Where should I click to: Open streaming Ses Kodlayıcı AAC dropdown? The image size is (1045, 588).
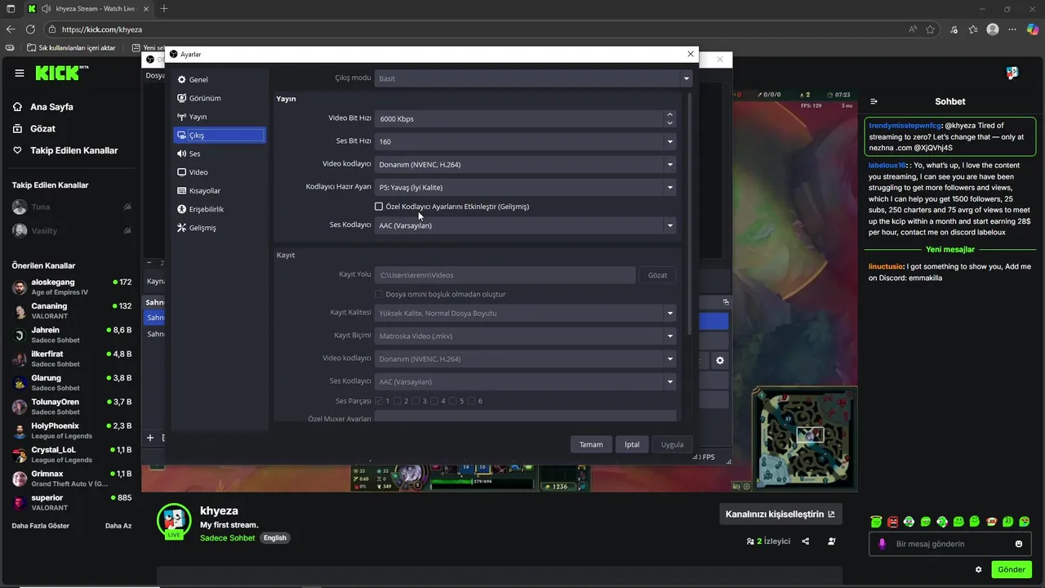tap(525, 225)
